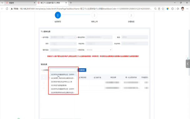This screenshot has height=119, width=190.
Task: Click the edit pencil icon beside 单位类型 header
Action: pyautogui.click(x=80, y=77)
